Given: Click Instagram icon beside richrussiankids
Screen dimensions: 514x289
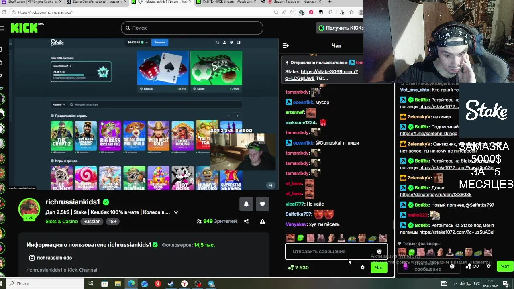Looking at the screenshot, I should click(x=32, y=258).
